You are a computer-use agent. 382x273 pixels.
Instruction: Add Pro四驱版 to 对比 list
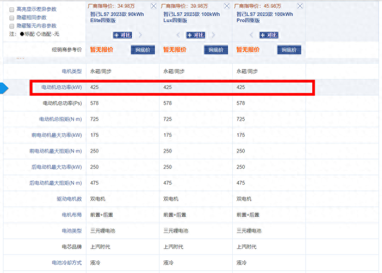269,35
